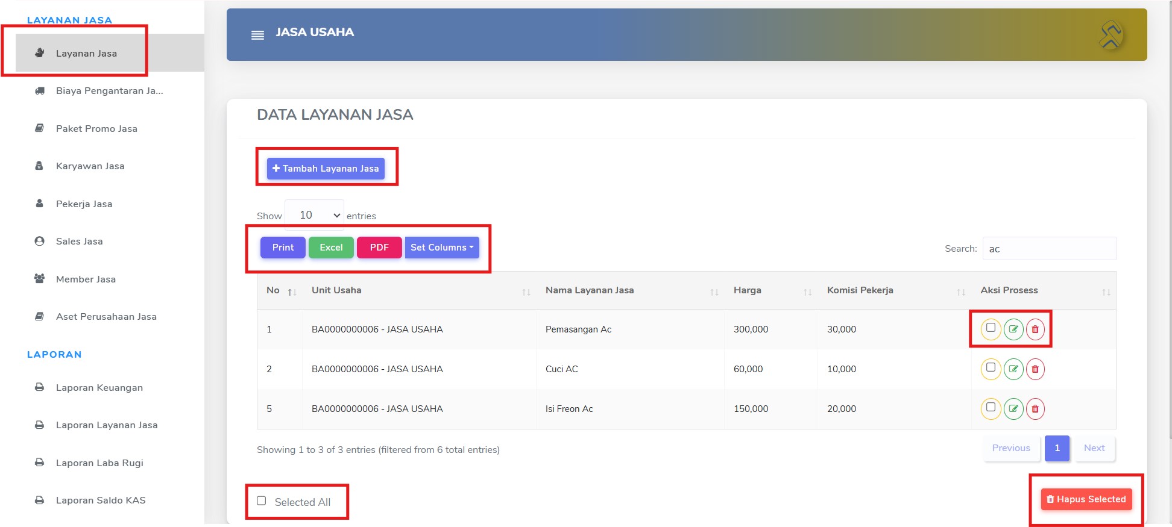The width and height of the screenshot is (1172, 527).
Task: Click the Layanan Jasa sidebar icon
Action: 40,53
